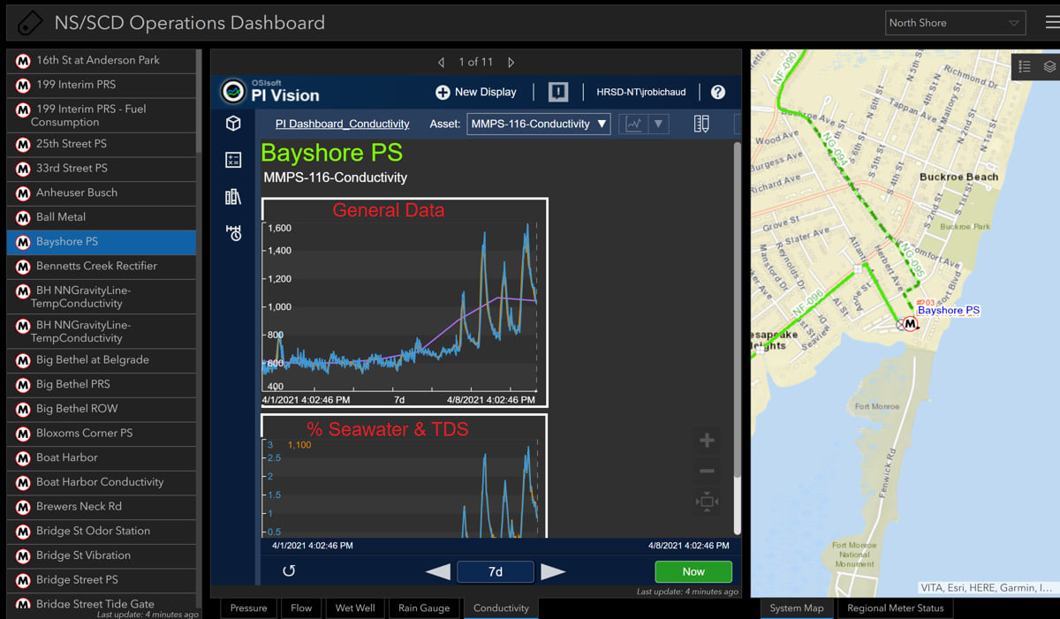Open the PI Vision help question mark
The image size is (1060, 619).
click(717, 92)
